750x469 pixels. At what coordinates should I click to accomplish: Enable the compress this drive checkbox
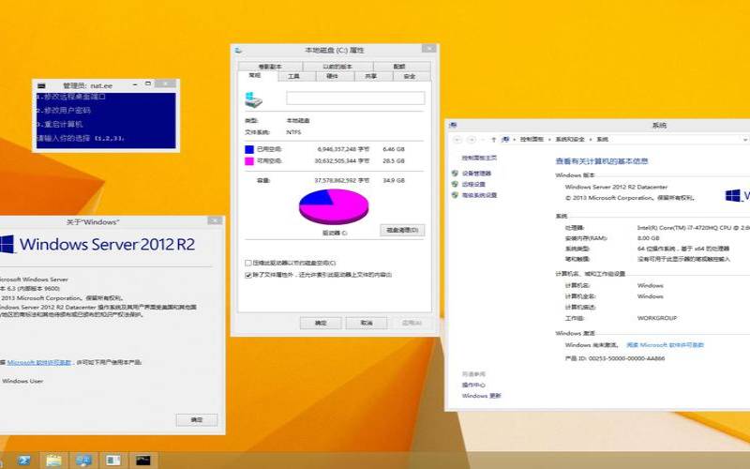point(248,263)
